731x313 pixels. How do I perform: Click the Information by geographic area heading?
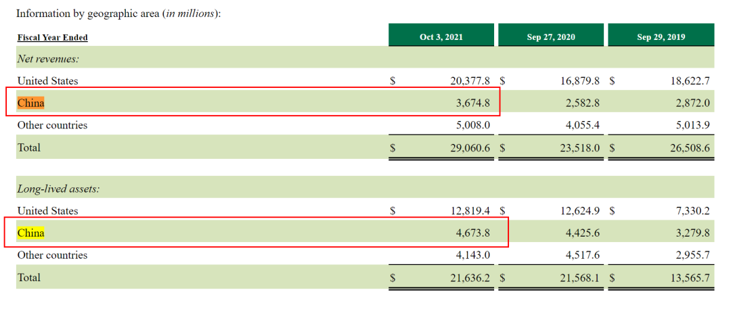point(118,13)
